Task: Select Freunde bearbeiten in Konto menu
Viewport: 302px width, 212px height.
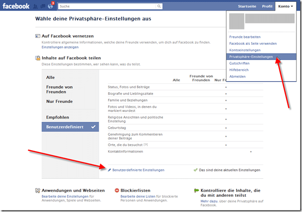Action: [x=245, y=37]
